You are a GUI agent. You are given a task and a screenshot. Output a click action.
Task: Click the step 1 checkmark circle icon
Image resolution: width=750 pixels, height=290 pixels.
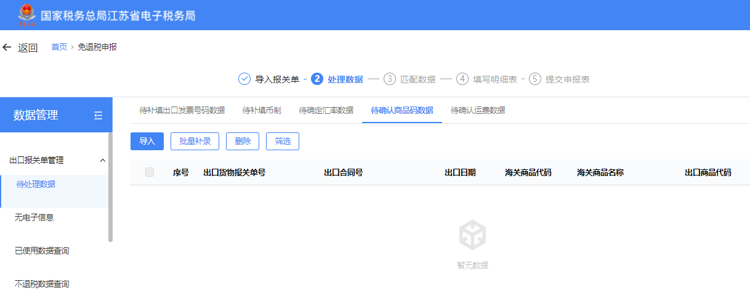[244, 79]
